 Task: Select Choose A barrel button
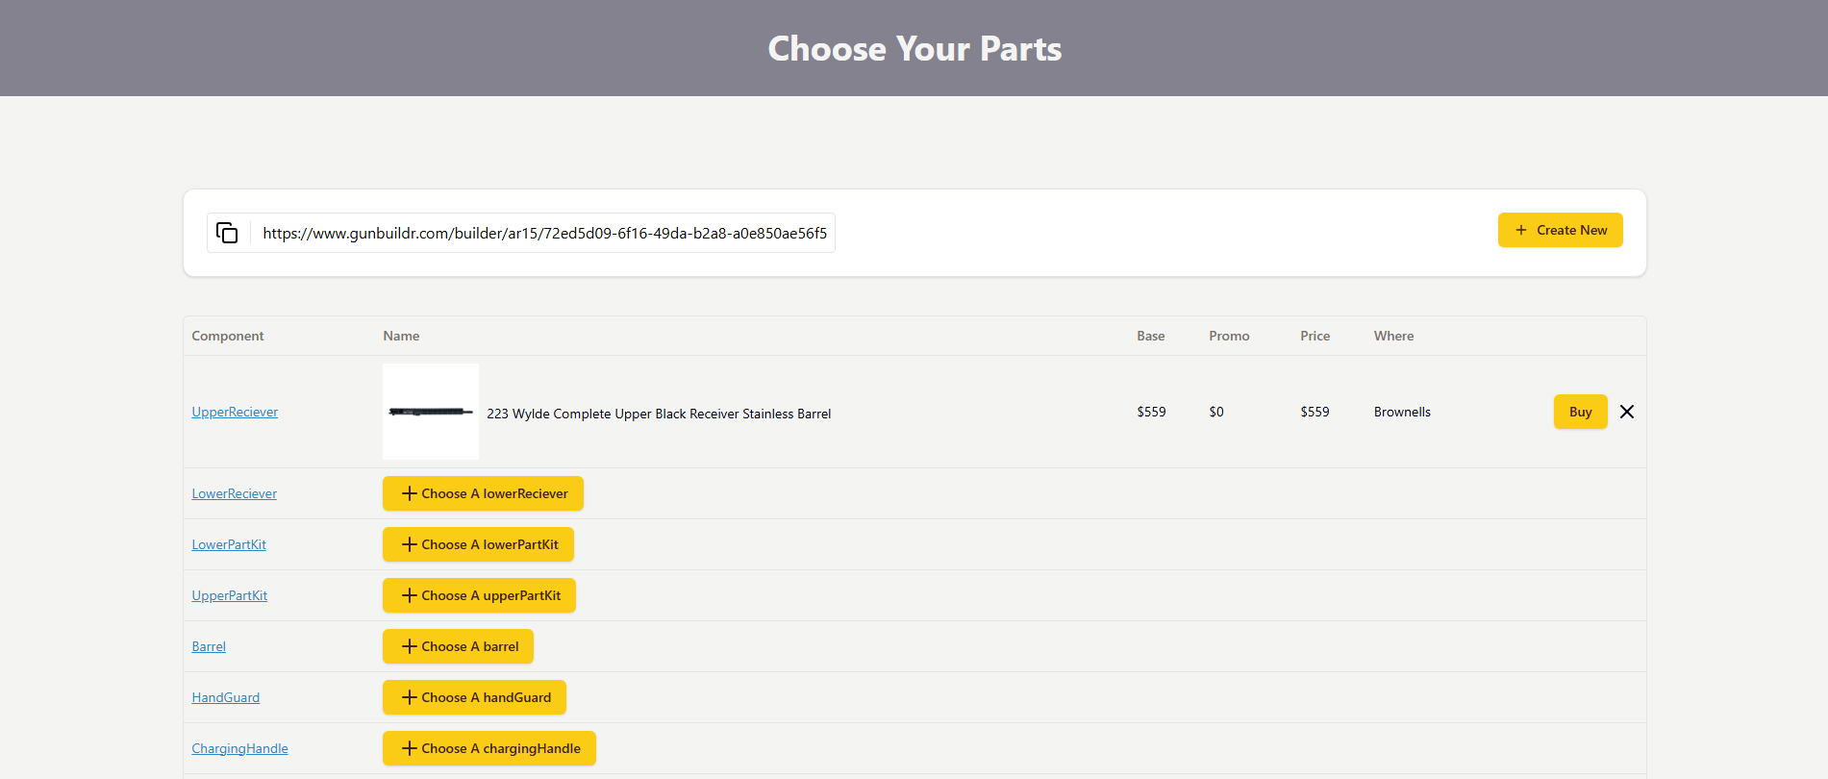coord(458,646)
